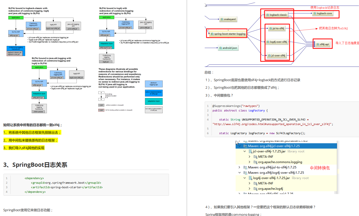
Task: Click the Maven org.slf4j:jul-to-slf4j:1.7.25 library icon
Action: 245,167
